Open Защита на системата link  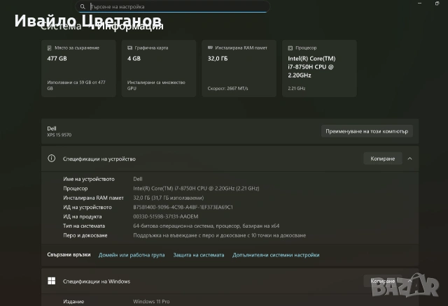click(199, 255)
